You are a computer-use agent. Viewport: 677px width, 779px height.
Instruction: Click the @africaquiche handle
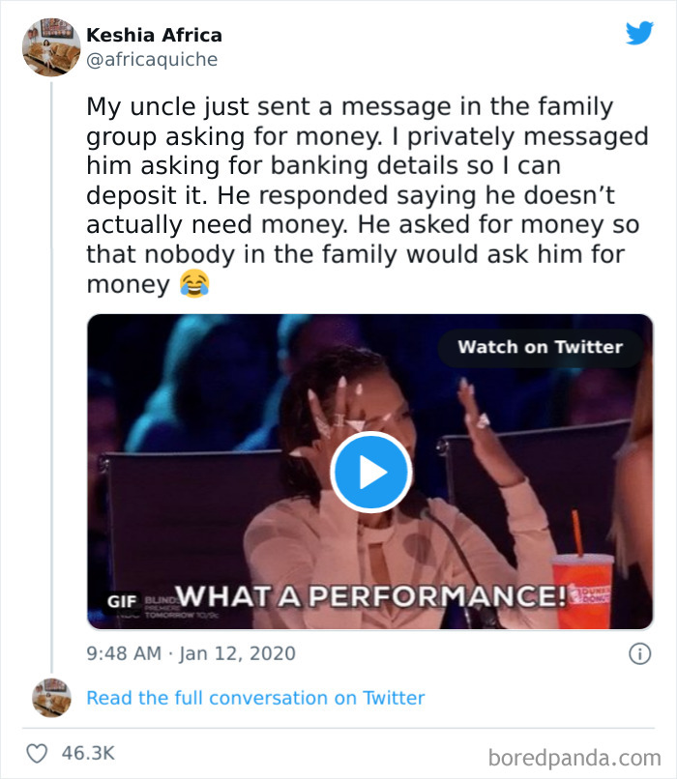click(x=152, y=60)
